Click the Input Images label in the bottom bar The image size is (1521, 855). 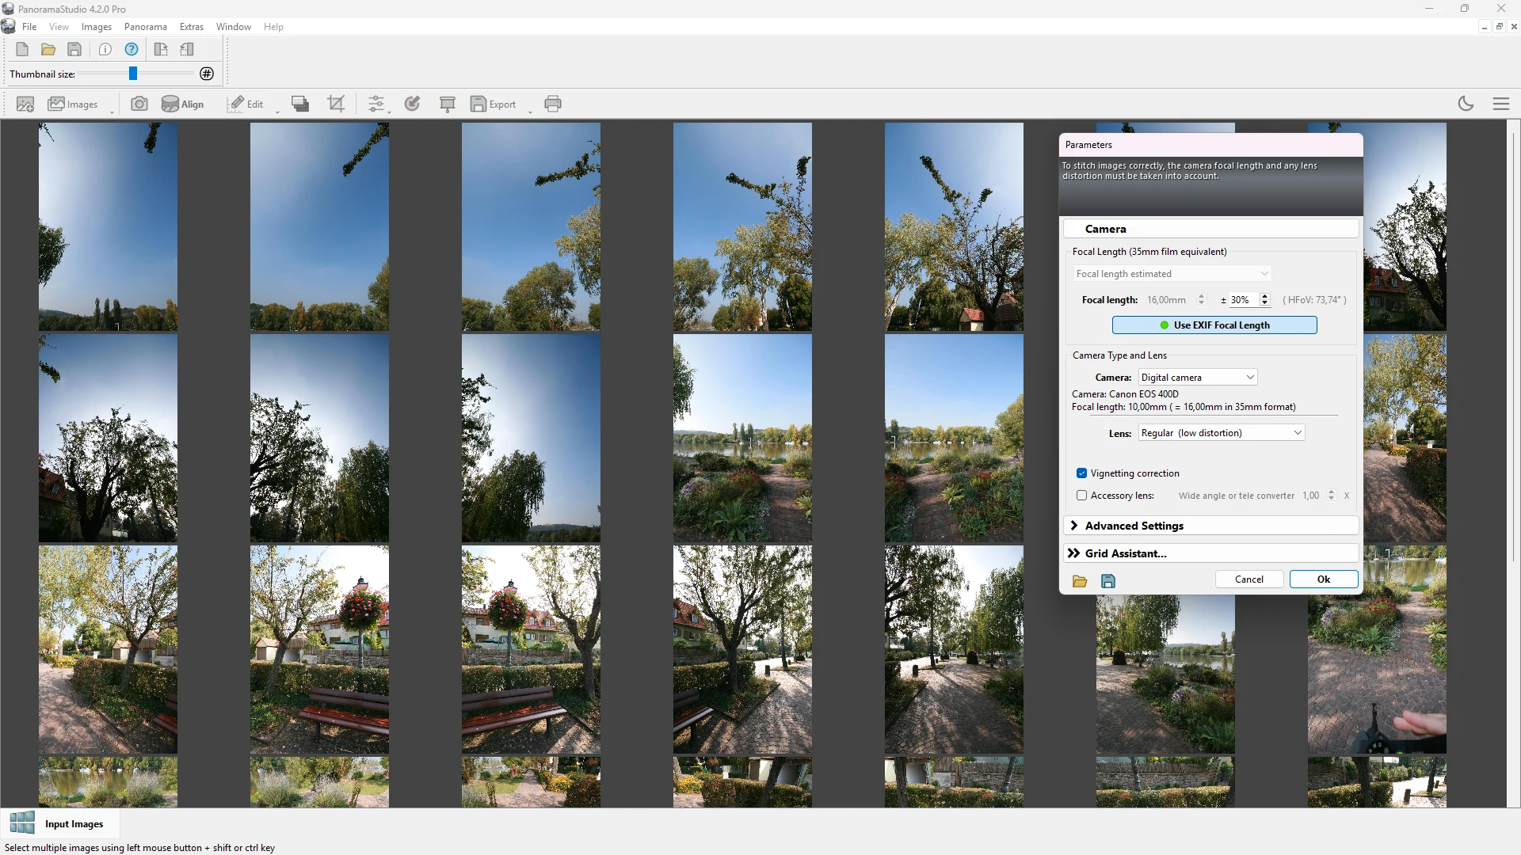pos(74,824)
